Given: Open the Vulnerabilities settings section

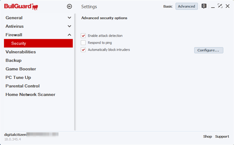Looking at the screenshot, I should click(21, 52).
